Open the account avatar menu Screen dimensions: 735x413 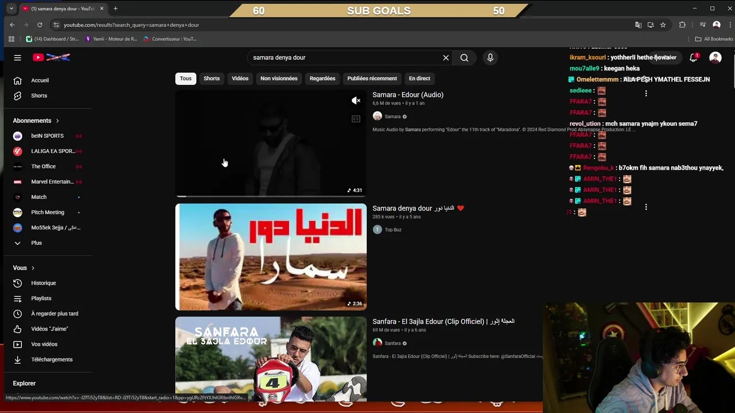(715, 57)
